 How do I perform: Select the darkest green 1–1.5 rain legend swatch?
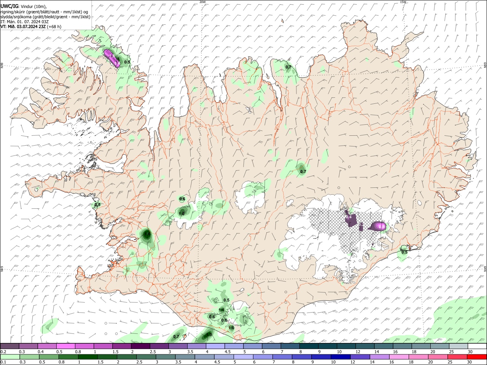pyautogui.click(x=88, y=357)
